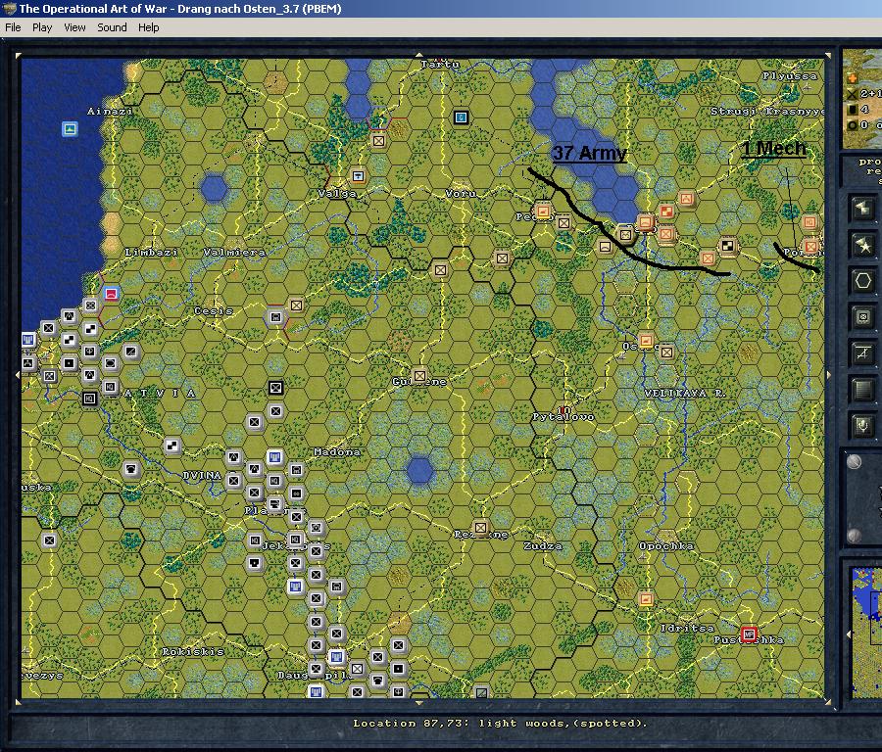The height and width of the screenshot is (752, 882).
Task: Click the VELIKAYA R. river label
Action: click(x=685, y=393)
